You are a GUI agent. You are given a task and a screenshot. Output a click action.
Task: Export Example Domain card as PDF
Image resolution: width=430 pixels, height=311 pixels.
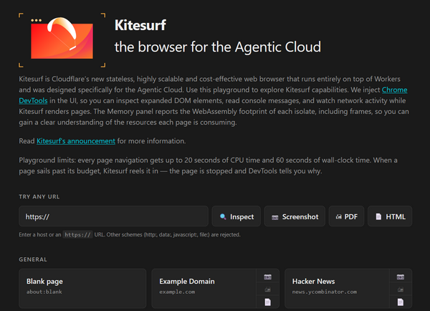click(x=267, y=290)
